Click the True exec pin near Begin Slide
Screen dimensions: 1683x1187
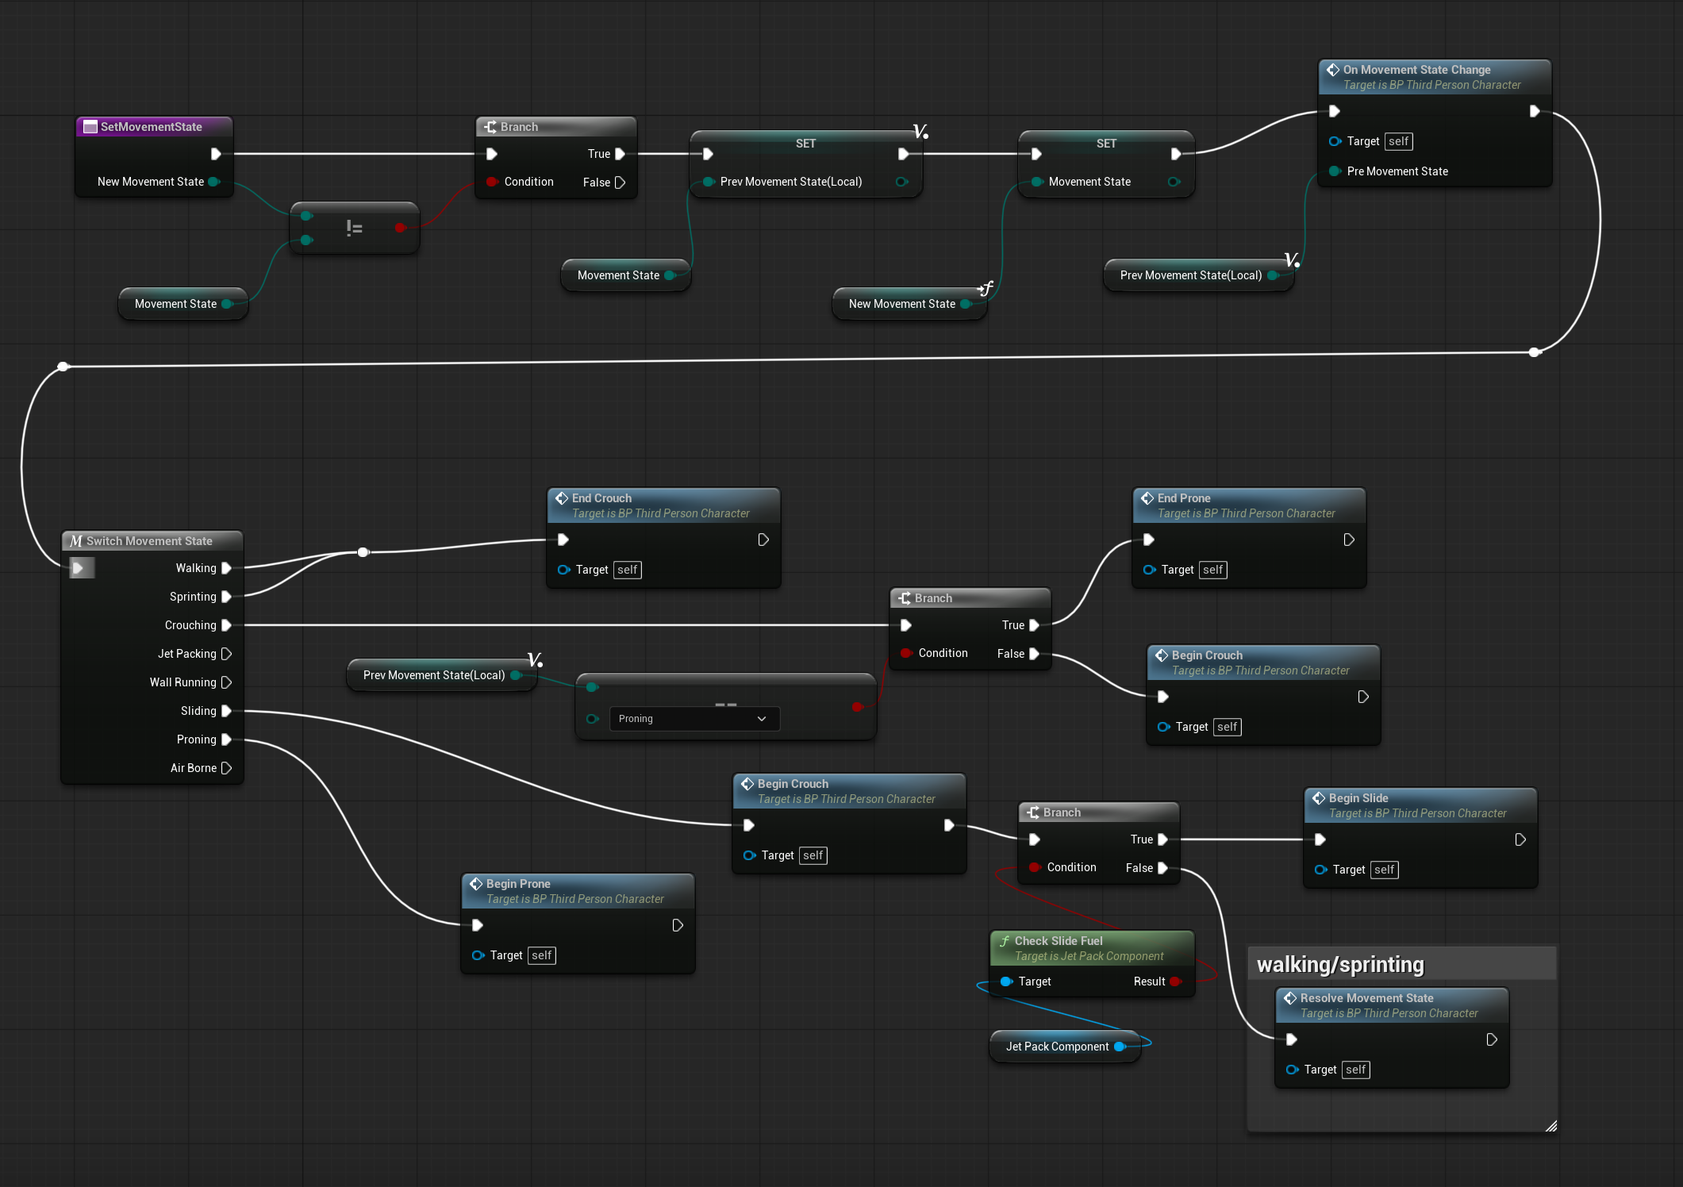[x=1162, y=839]
